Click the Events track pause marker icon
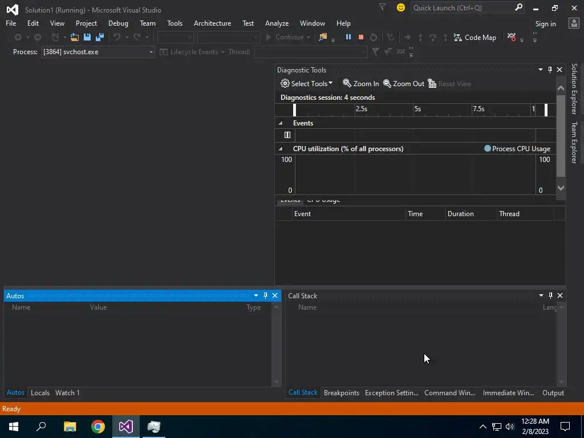The image size is (584, 438). [x=287, y=135]
